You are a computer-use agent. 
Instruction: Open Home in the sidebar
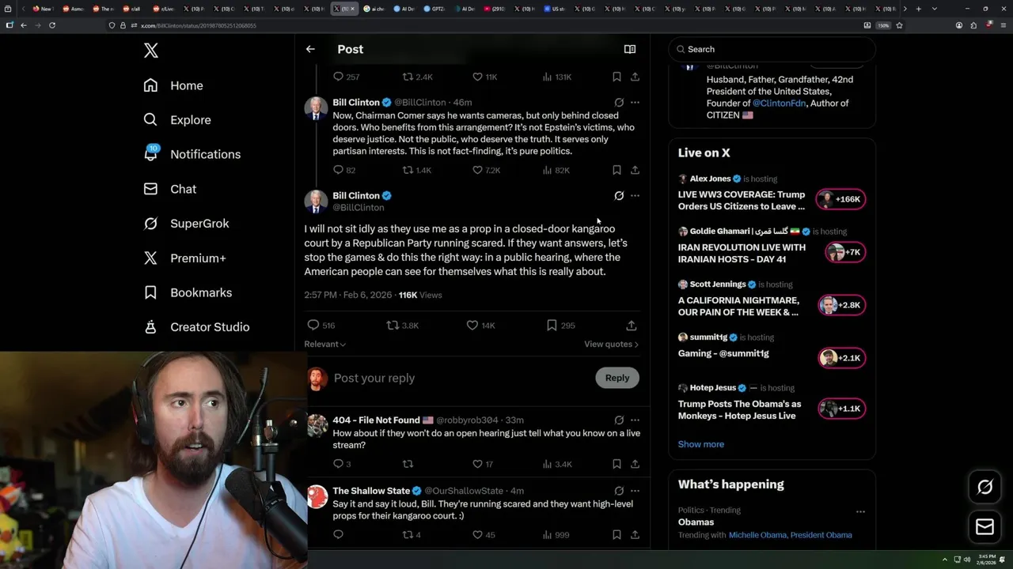tap(173, 85)
